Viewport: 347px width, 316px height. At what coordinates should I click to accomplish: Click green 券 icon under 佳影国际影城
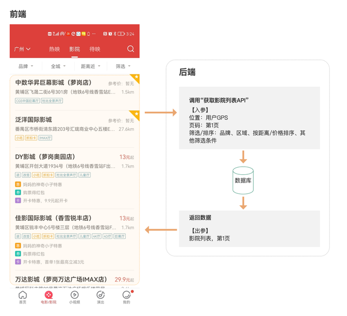(18, 254)
